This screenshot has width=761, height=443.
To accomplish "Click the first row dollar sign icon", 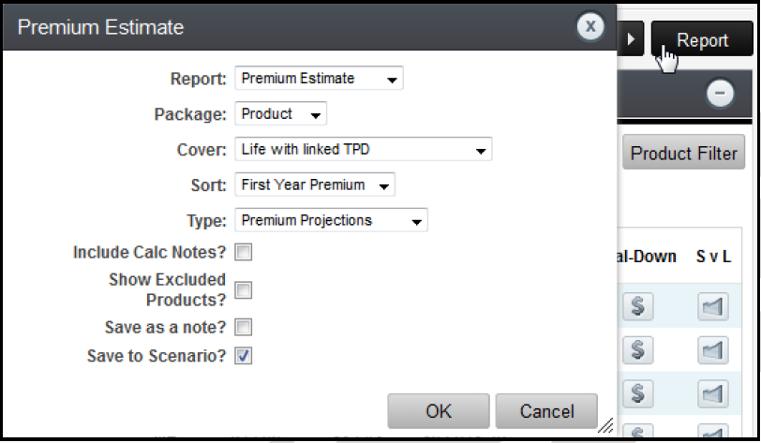I will (x=637, y=306).
